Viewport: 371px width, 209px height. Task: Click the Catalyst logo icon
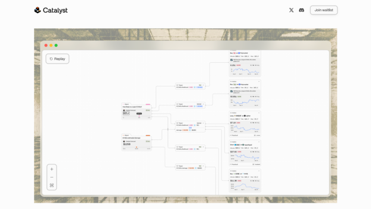tap(38, 10)
